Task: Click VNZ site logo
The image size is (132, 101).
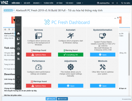Action: (x=4, y=3)
